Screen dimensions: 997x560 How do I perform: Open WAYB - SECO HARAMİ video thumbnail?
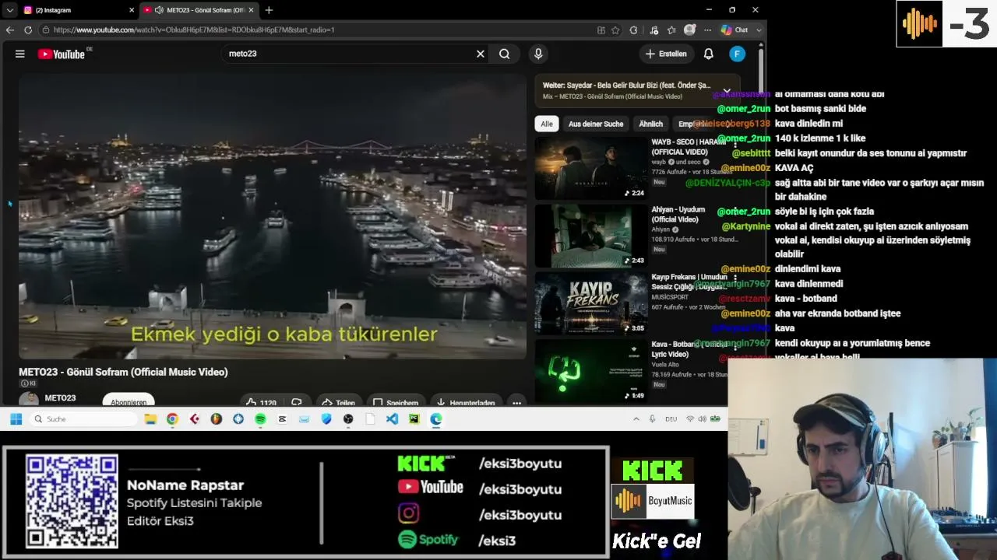point(591,168)
